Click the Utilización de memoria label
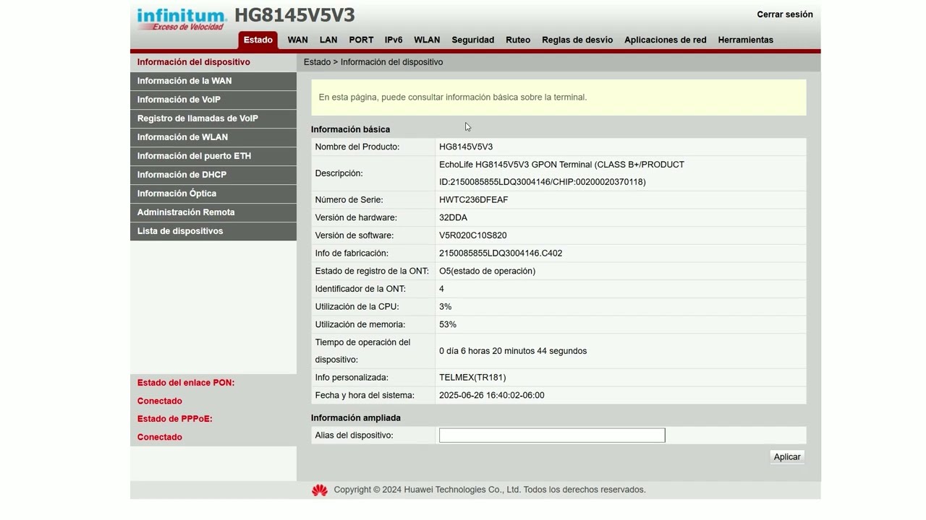This screenshot has height=520, width=926. coord(360,325)
